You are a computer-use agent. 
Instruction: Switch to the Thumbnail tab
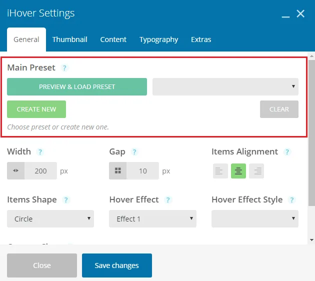[69, 39]
